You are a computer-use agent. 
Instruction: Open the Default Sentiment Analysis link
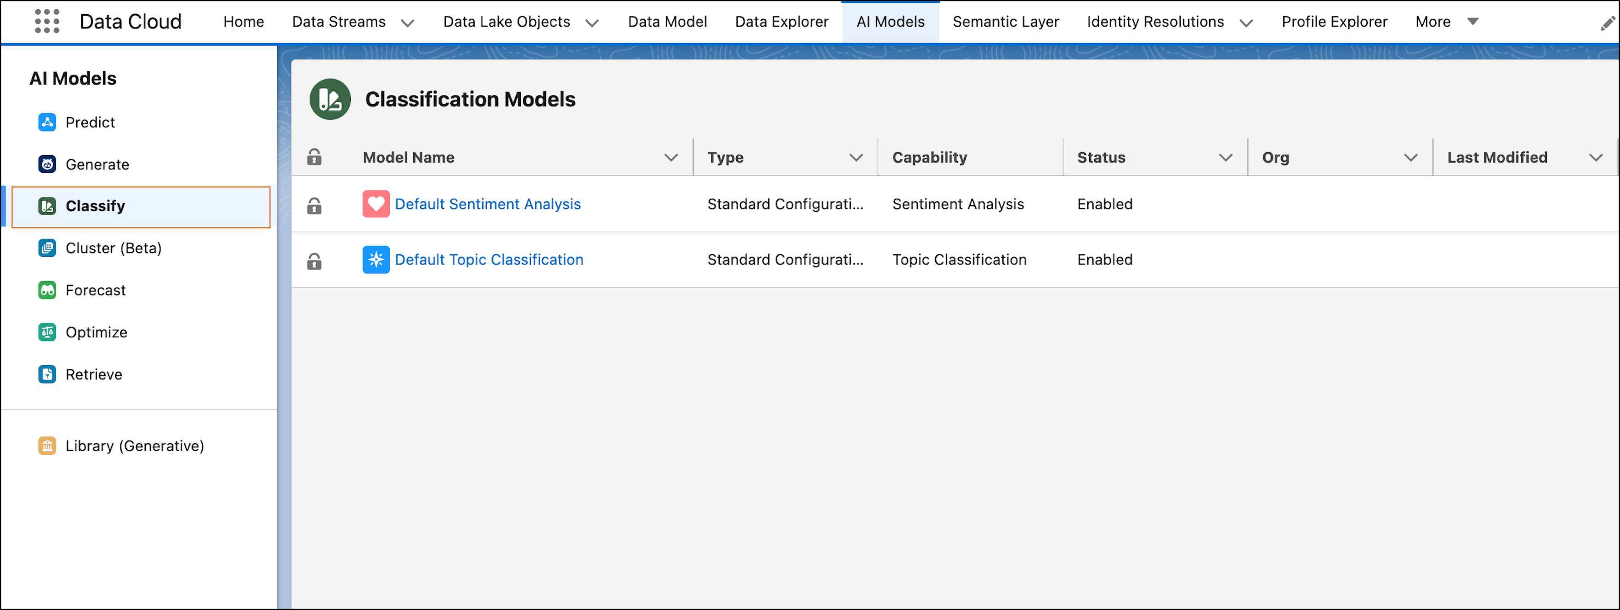488,204
